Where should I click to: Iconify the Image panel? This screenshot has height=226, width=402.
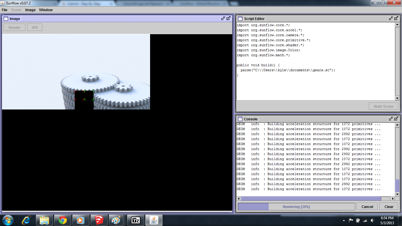click(223, 18)
